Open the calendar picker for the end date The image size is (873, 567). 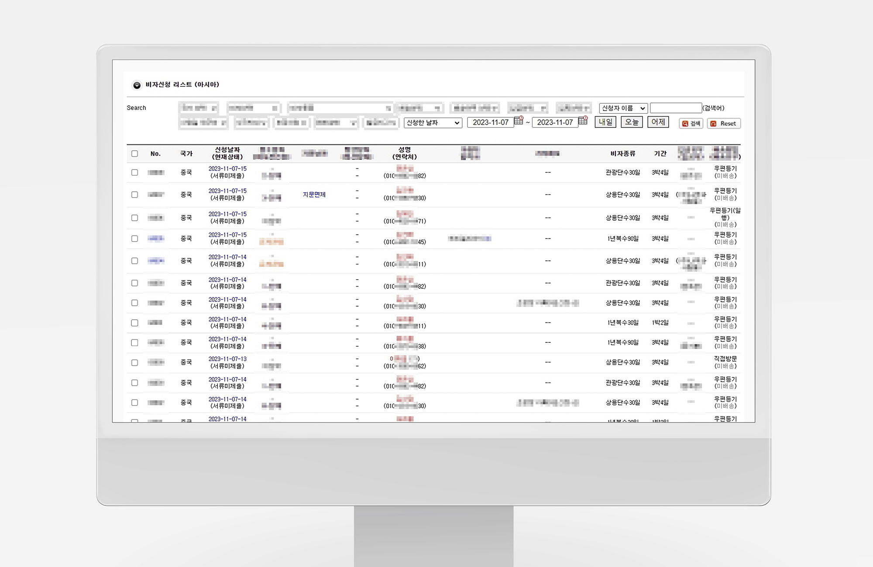click(583, 121)
